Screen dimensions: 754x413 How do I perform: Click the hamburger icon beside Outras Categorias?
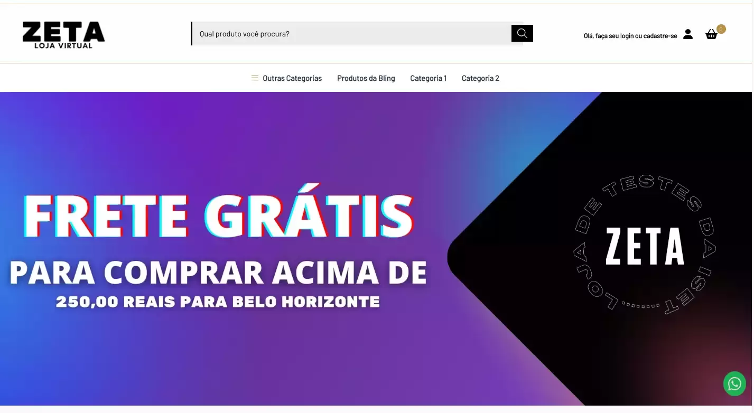coord(255,78)
